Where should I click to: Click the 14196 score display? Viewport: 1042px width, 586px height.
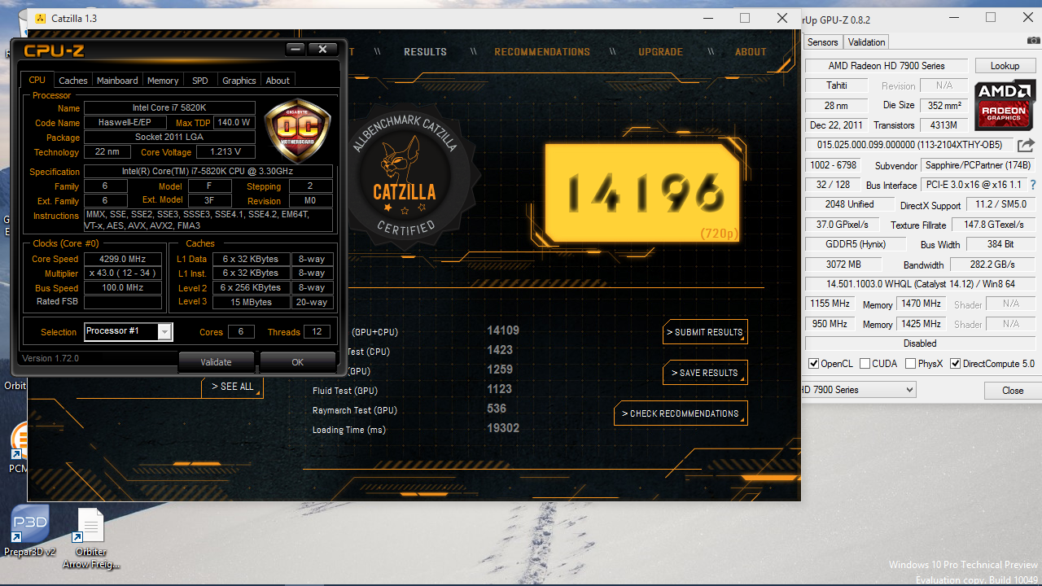(642, 193)
